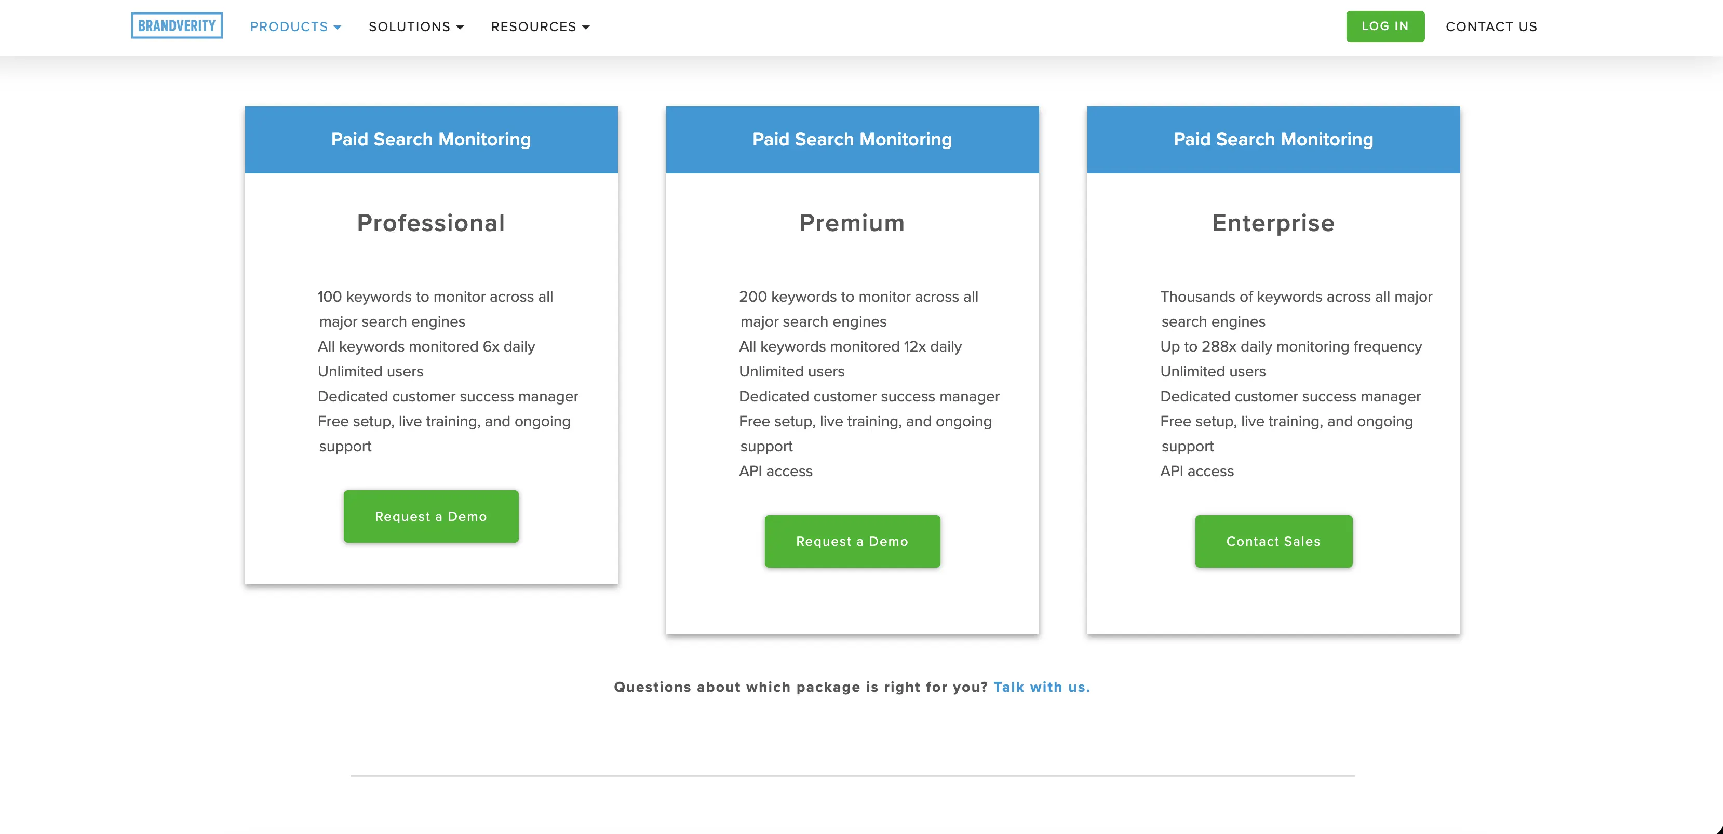
Task: Click the Professional plan heading
Action: pyautogui.click(x=431, y=223)
